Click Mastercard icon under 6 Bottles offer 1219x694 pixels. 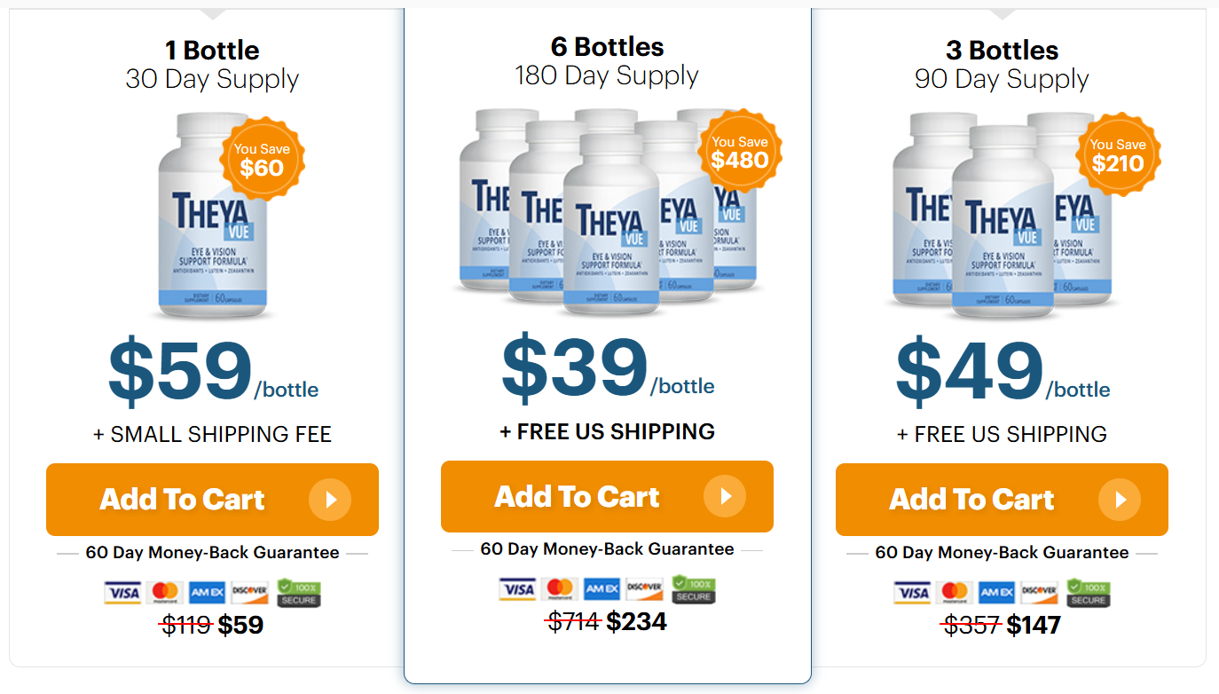click(x=560, y=589)
